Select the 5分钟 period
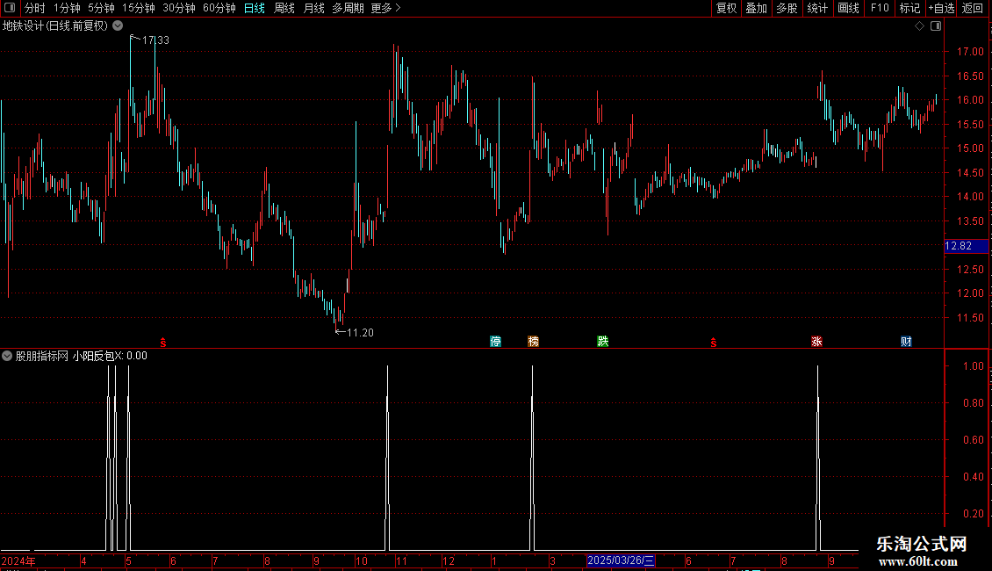This screenshot has width=992, height=571. 101,8
